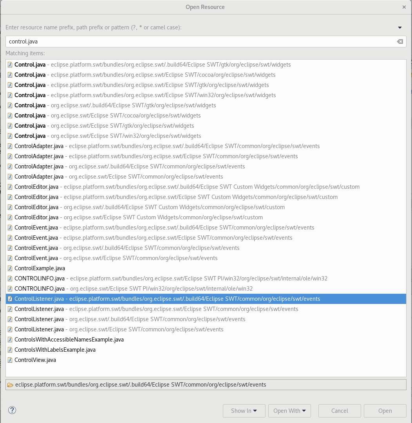412x423 pixels.
Task: Click the Java icon next to the first CONTROLINFO.java
Action: pos(10,278)
